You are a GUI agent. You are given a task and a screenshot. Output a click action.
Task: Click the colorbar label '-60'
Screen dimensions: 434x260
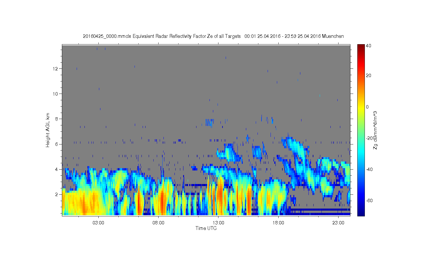369,200
